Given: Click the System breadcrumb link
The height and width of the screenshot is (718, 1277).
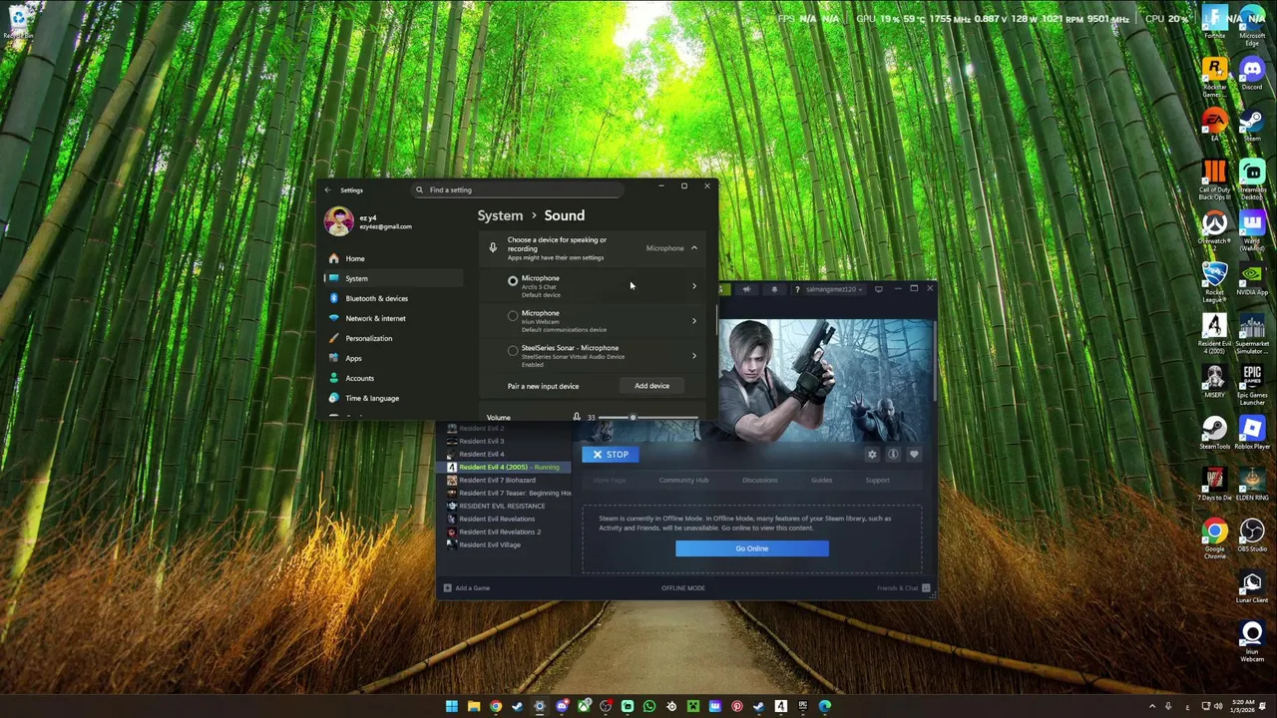Looking at the screenshot, I should pyautogui.click(x=500, y=215).
